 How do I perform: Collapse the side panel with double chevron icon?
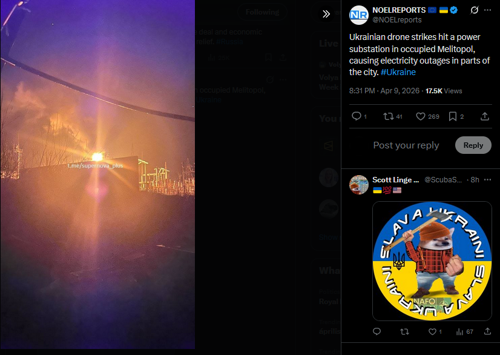[x=326, y=14]
